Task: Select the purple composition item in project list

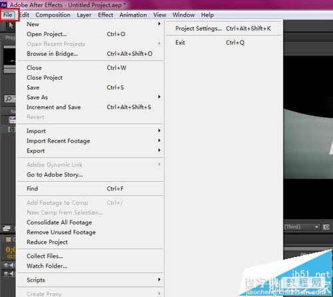Action: click(x=12, y=120)
